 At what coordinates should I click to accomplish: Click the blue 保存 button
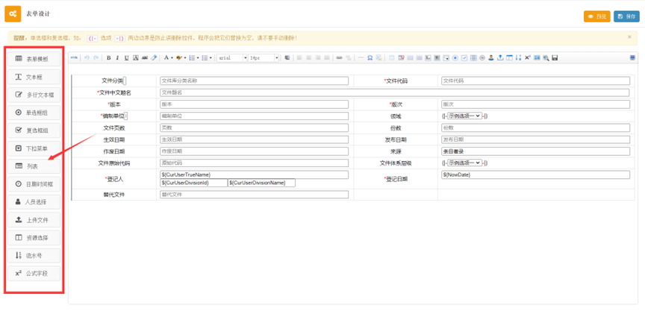coord(627,16)
